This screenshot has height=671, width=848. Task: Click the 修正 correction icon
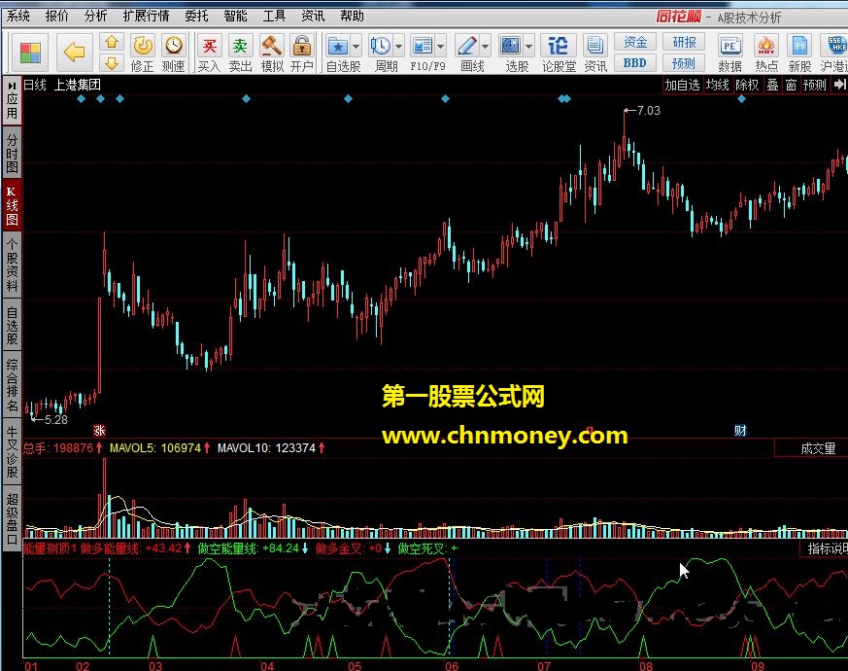click(143, 53)
